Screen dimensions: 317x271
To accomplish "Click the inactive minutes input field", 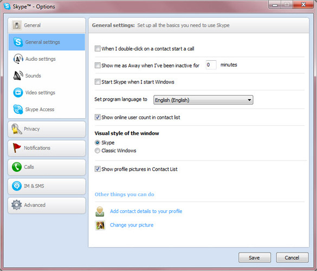I will click(x=211, y=64).
